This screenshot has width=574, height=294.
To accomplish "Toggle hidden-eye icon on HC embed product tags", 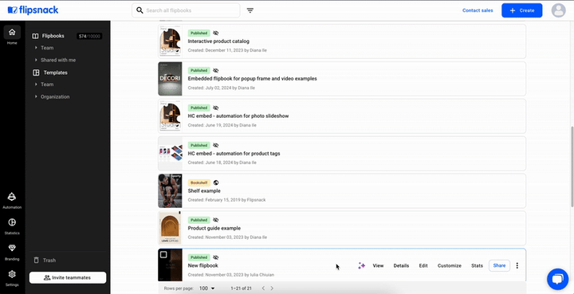I will point(215,145).
